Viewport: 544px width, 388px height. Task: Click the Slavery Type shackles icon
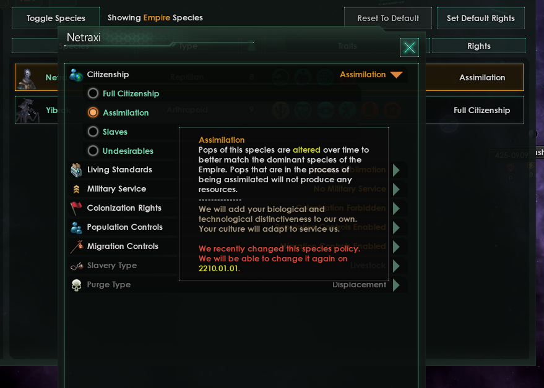click(76, 266)
